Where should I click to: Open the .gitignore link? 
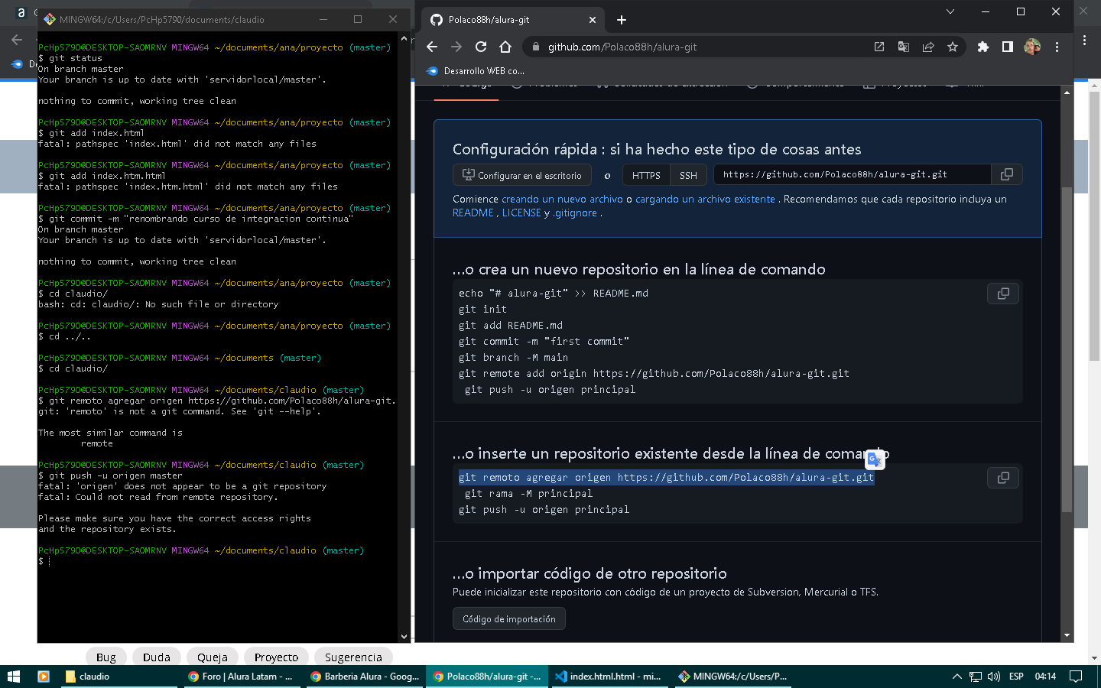tap(575, 213)
